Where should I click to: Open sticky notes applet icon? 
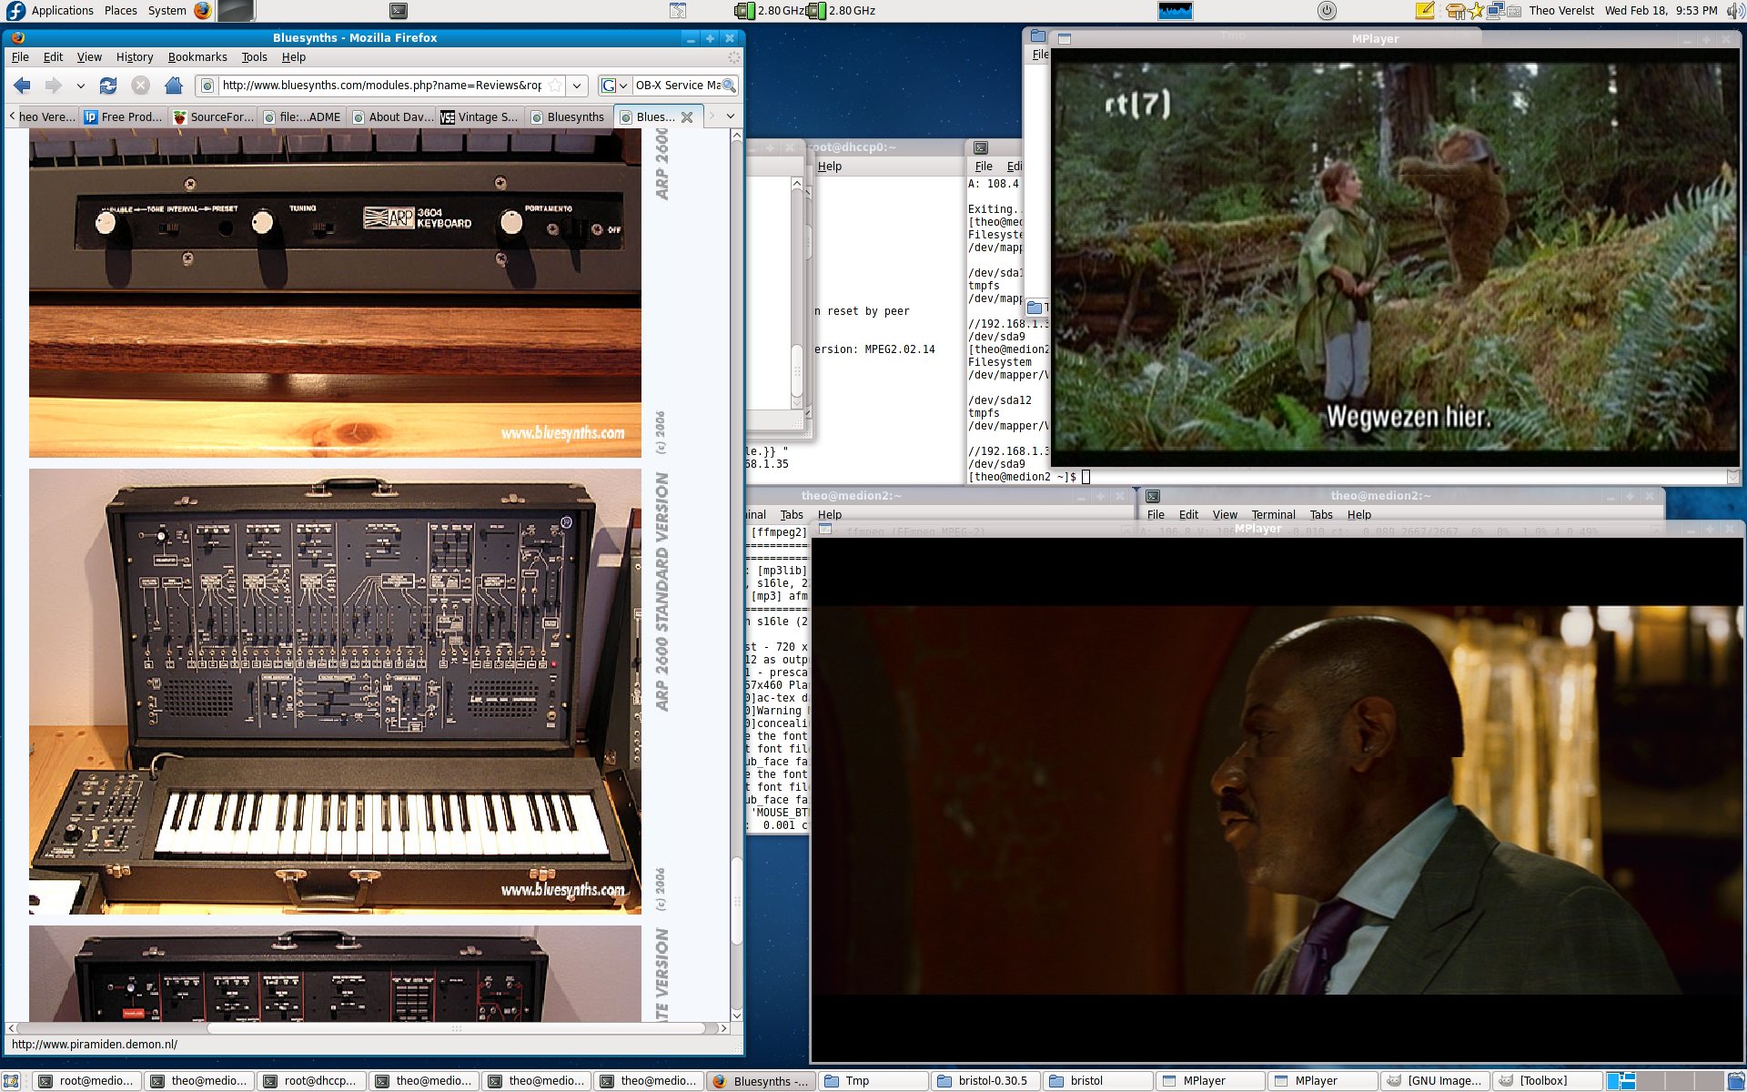(1425, 11)
